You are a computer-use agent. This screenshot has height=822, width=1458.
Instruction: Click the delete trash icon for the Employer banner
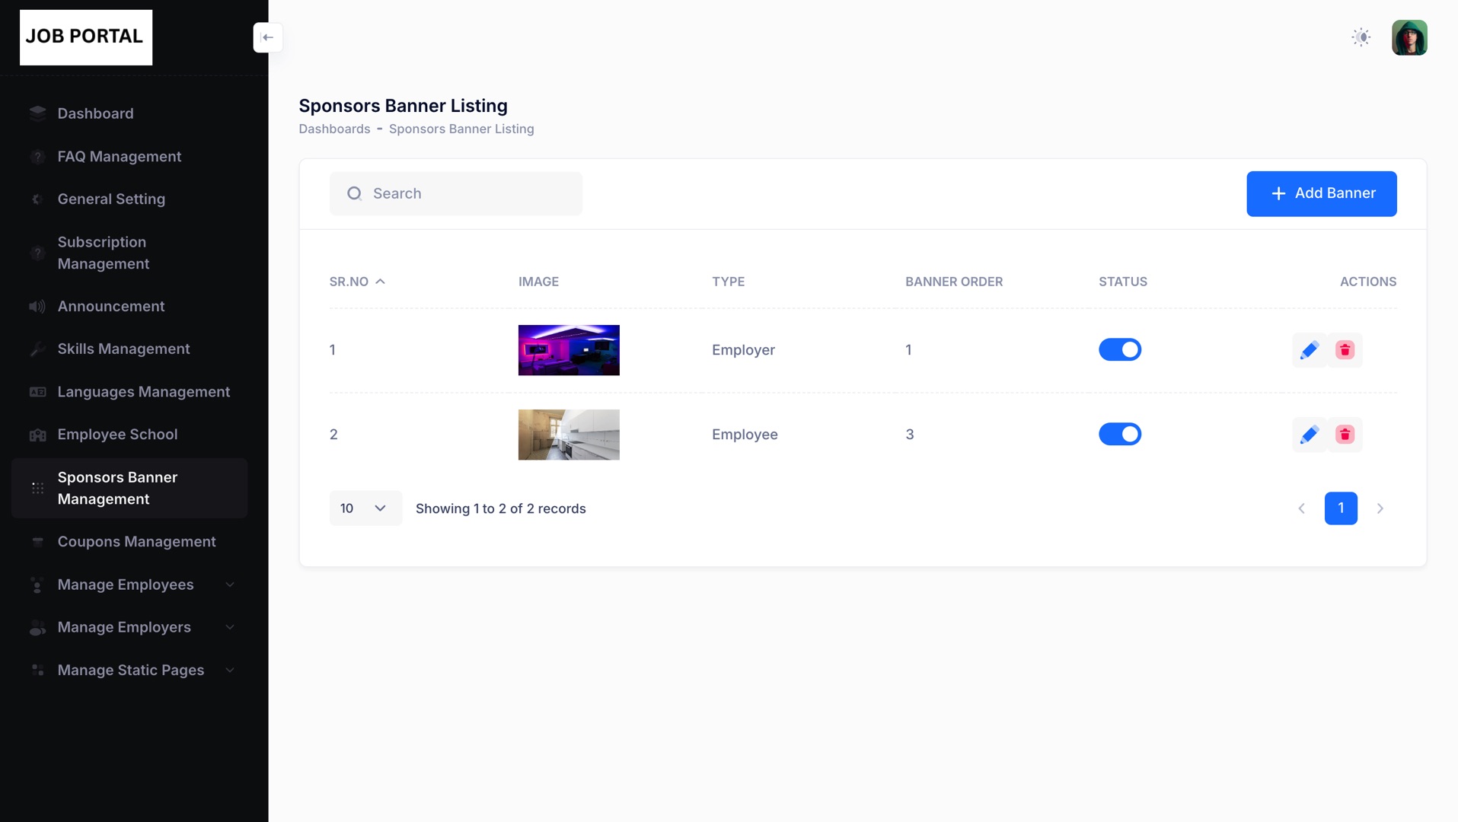tap(1345, 350)
